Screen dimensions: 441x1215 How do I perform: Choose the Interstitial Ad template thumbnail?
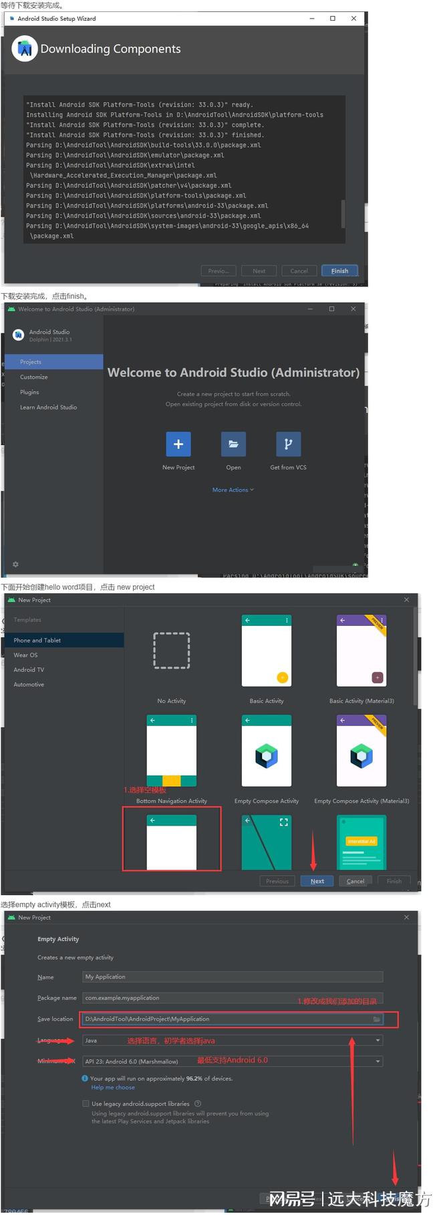361,842
